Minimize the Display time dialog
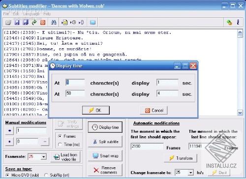Viewport: 246px width, 179px height. [177, 66]
